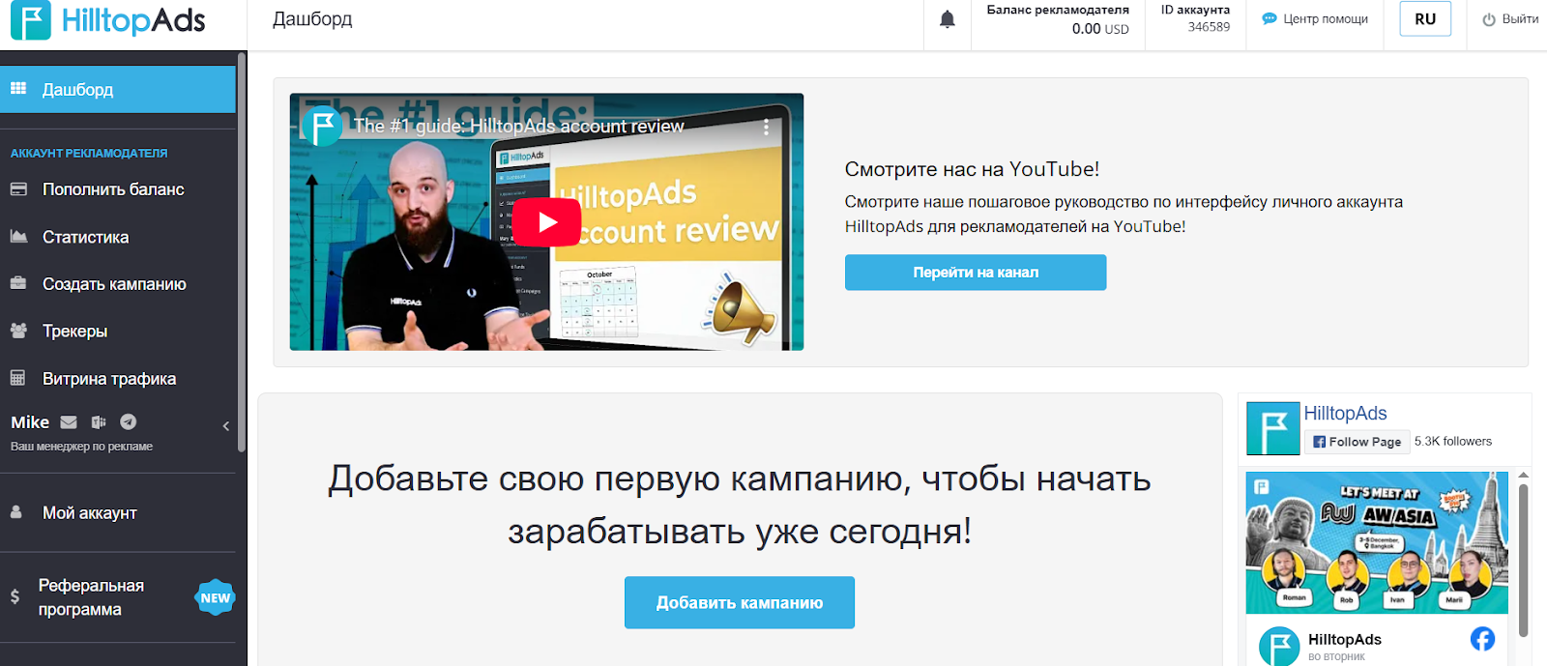
Task: Click the account ID 346589
Action: [x=1209, y=27]
